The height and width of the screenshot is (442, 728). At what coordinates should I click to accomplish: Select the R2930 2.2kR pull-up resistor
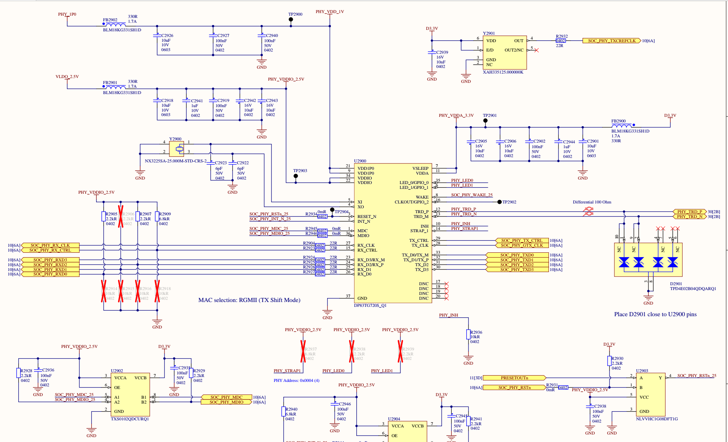pyautogui.click(x=609, y=361)
